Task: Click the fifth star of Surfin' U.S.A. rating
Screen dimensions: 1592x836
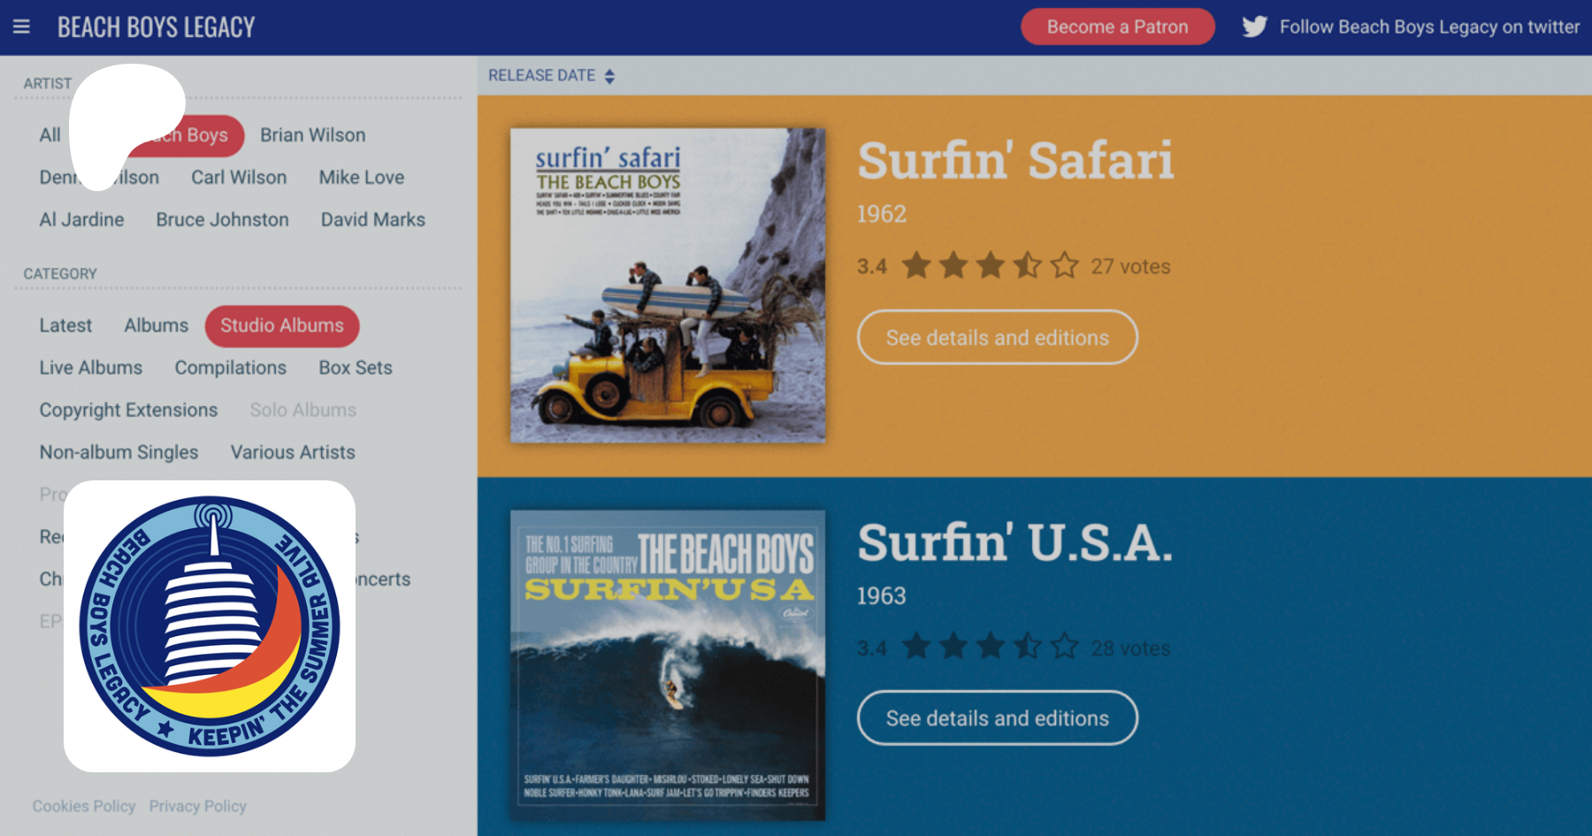Action: [1065, 647]
